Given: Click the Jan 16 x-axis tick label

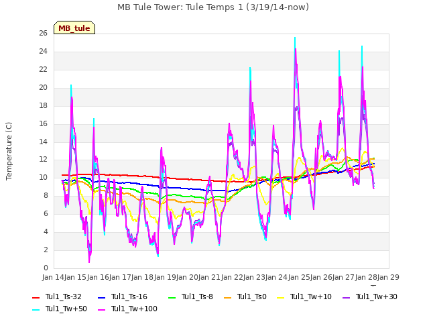Looking at the screenshot, I should point(98,277).
